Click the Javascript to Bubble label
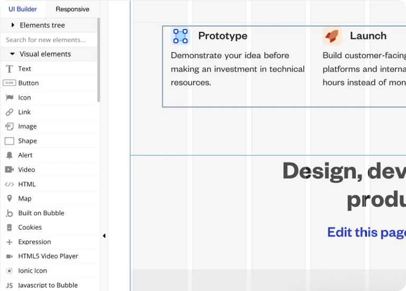 click(x=48, y=285)
